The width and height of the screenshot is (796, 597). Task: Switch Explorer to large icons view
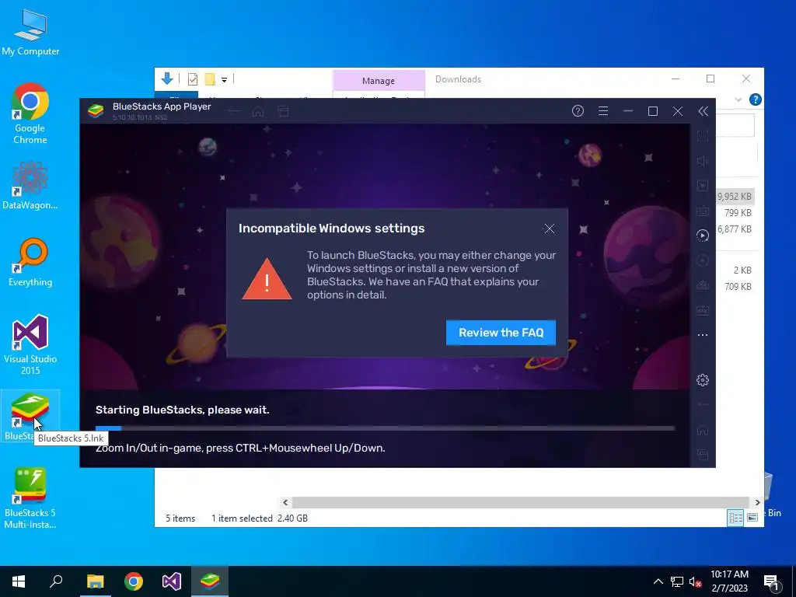click(x=752, y=518)
